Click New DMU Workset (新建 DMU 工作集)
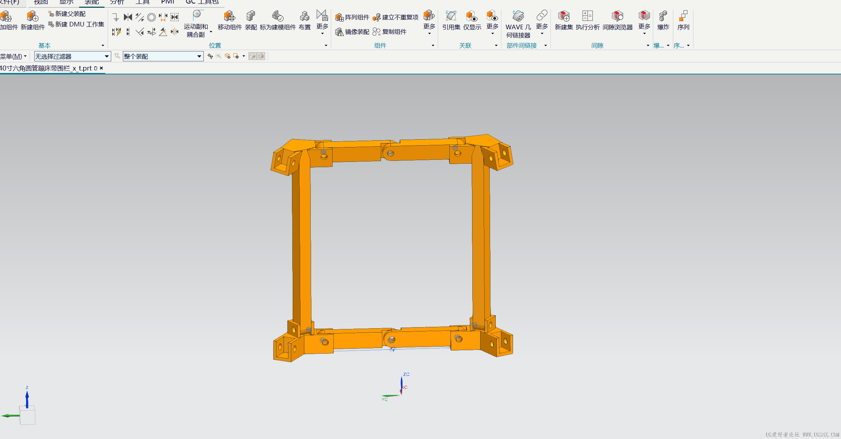This screenshot has width=841, height=439. tap(76, 24)
